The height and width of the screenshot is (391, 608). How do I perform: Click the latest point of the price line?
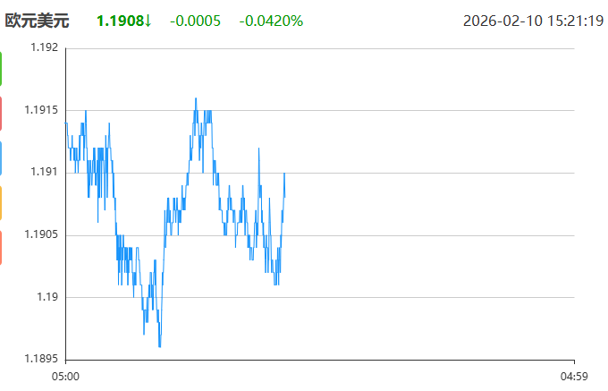284,174
